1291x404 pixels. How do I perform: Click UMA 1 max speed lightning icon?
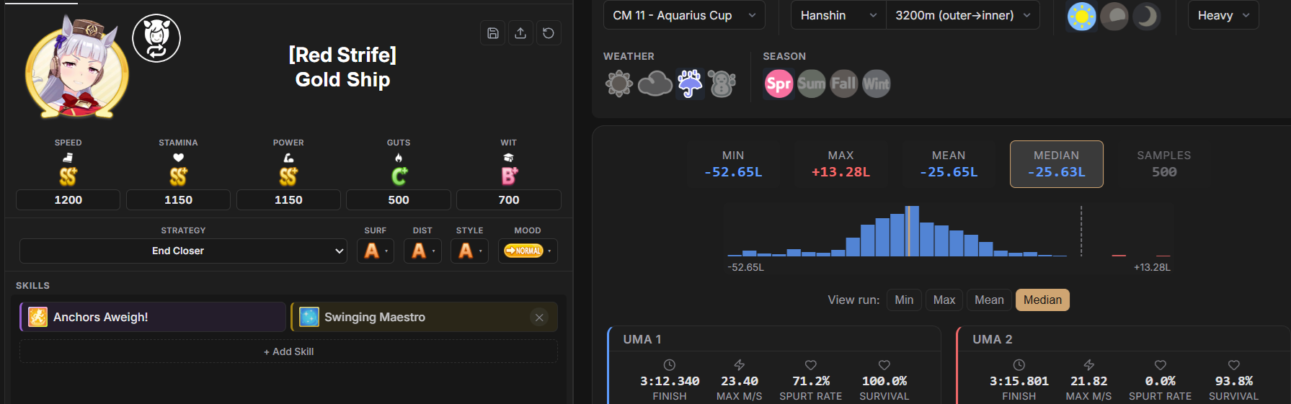(740, 365)
